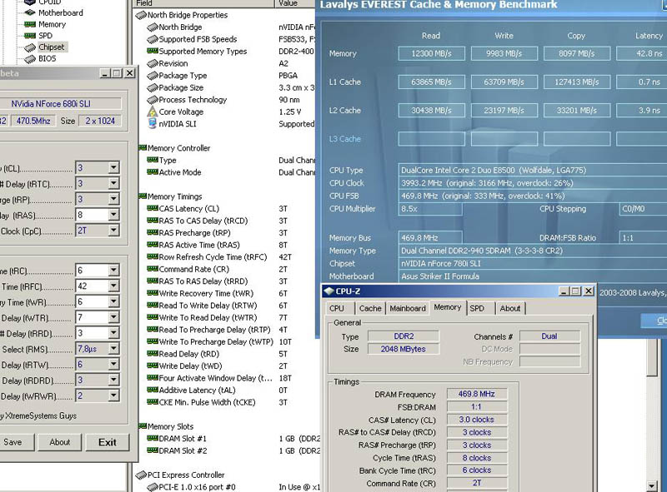Open the tCL dropdown arrow
Image resolution: width=667 pixels, height=492 pixels.
pyautogui.click(x=113, y=168)
